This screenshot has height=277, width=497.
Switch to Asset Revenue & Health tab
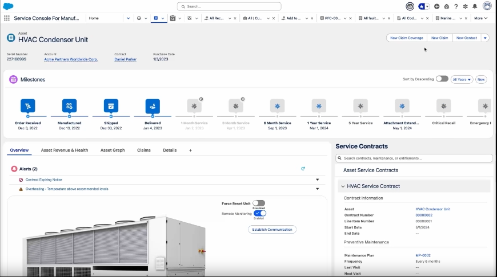point(65,150)
